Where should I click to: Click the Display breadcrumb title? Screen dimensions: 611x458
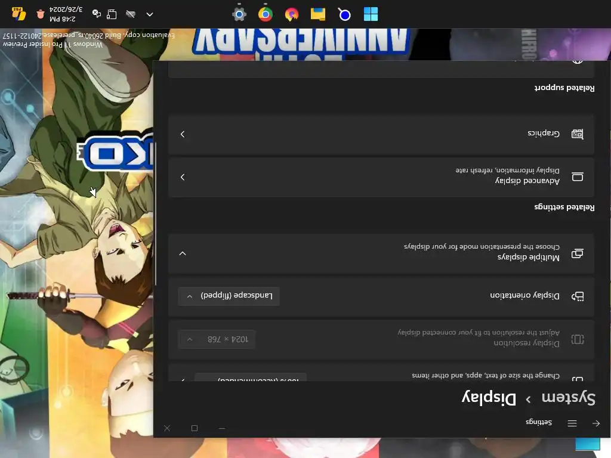[489, 398]
